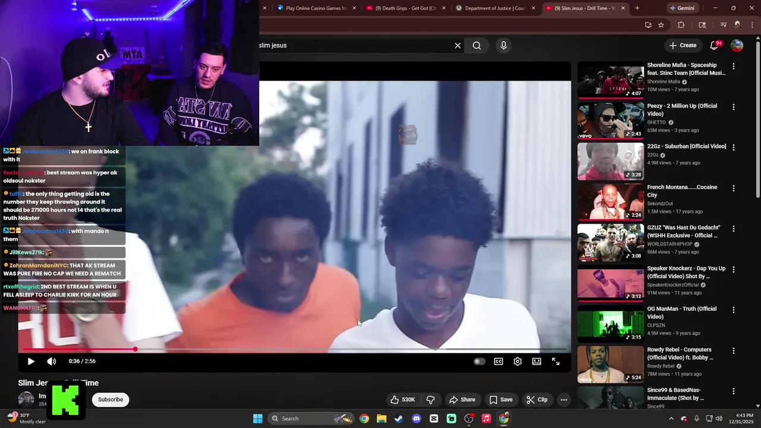The image size is (761, 428).
Task: Bookmark this page with the star
Action: pos(661,25)
